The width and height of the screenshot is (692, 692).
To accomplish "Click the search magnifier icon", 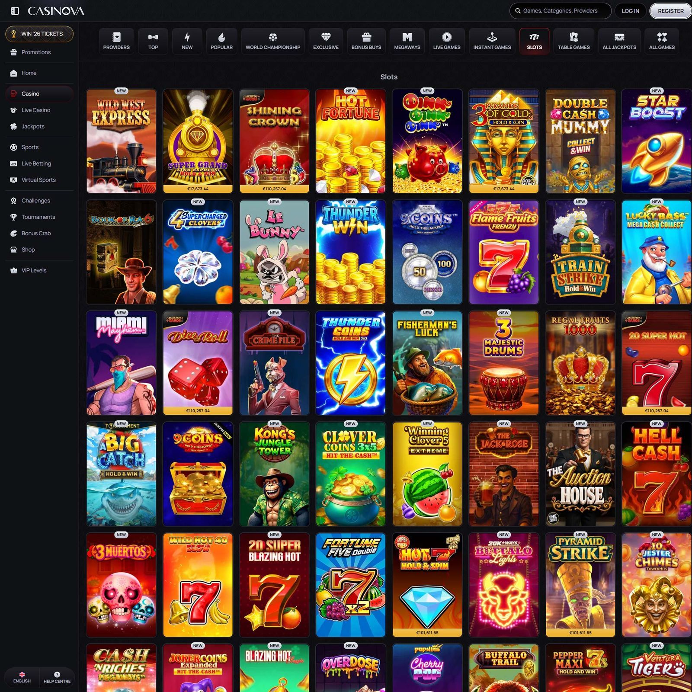I will coord(518,11).
